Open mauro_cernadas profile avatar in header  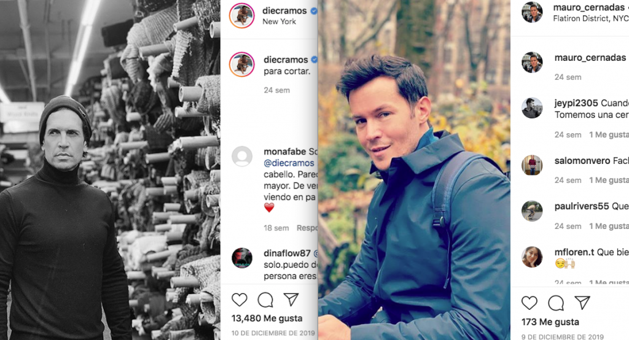(532, 12)
